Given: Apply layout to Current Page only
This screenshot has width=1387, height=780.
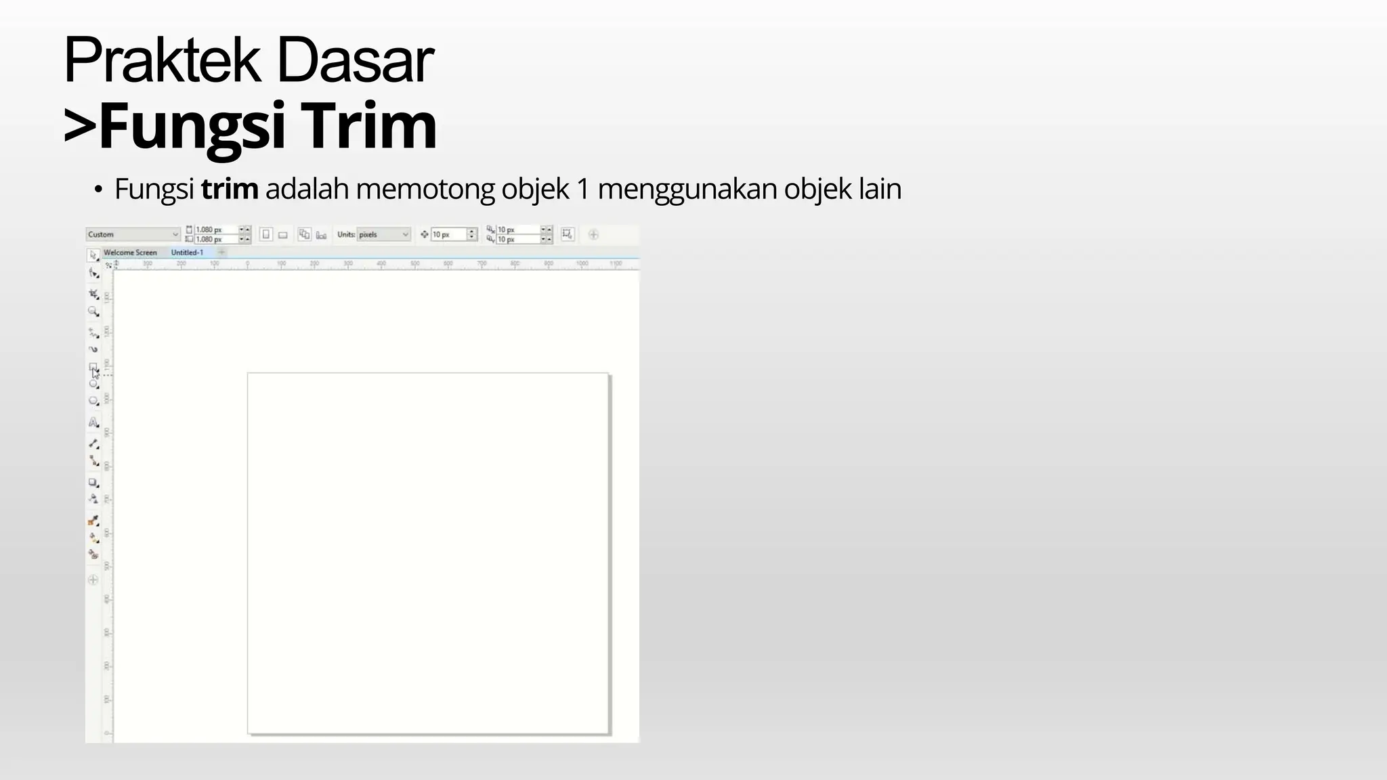Looking at the screenshot, I should (322, 235).
